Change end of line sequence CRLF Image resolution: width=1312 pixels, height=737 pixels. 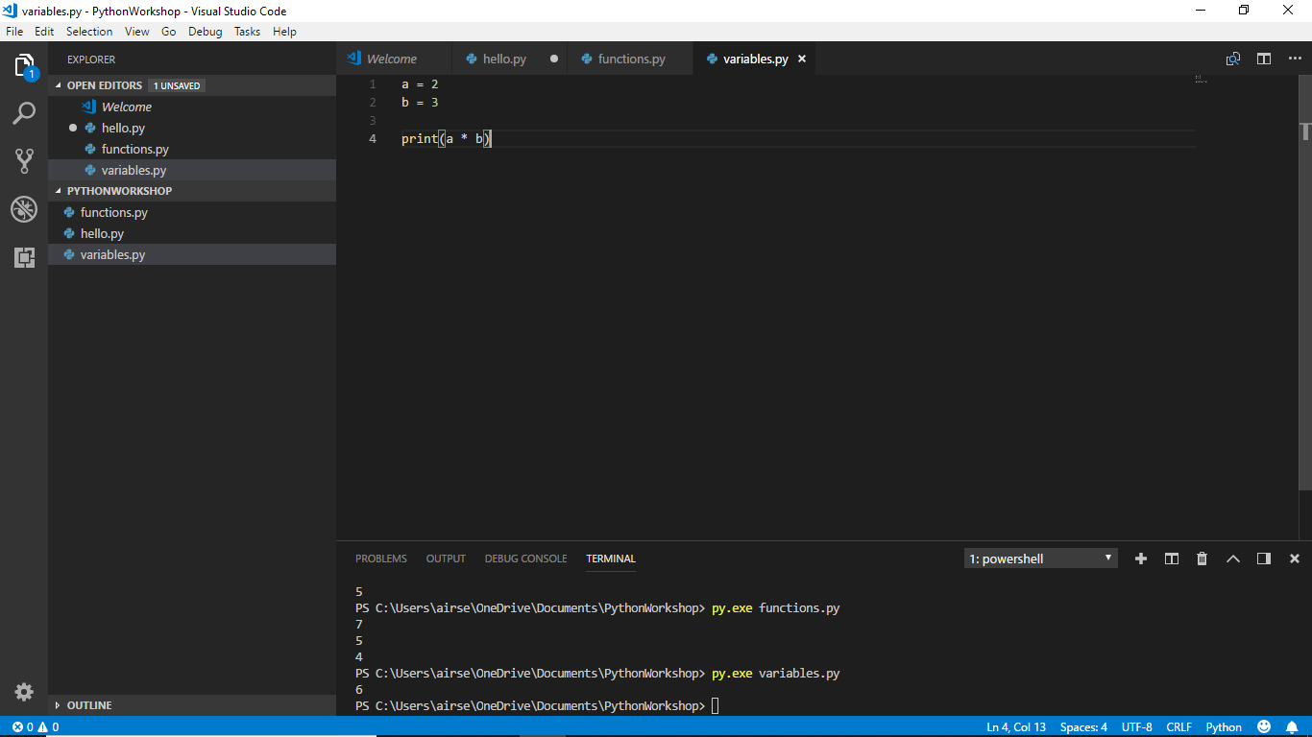pos(1178,727)
